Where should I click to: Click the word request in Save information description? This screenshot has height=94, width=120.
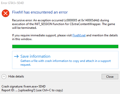click(26, 65)
